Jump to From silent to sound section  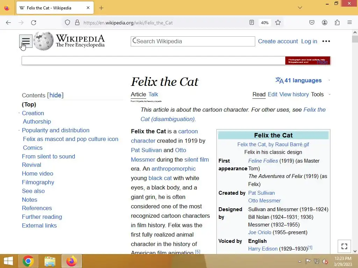48,157
